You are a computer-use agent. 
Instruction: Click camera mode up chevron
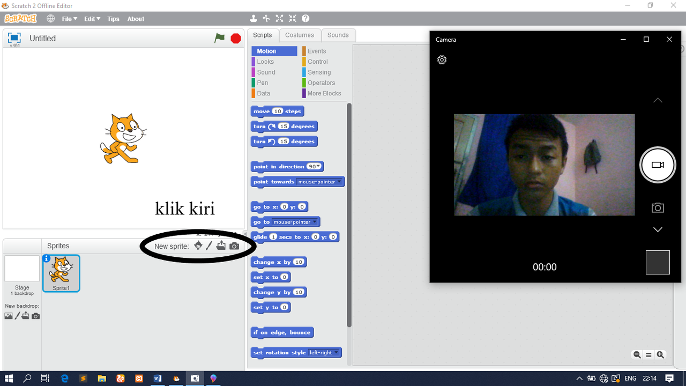coord(658,100)
